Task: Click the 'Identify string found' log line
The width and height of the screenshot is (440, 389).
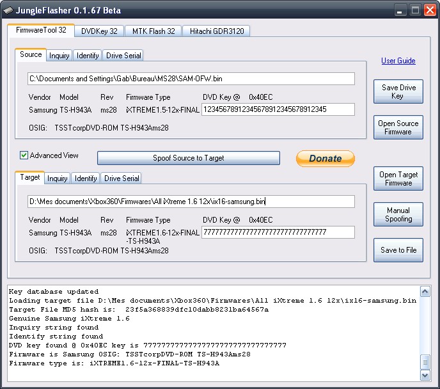Action: (56, 337)
